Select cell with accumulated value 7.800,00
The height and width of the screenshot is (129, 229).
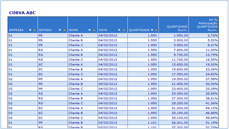point(174,50)
